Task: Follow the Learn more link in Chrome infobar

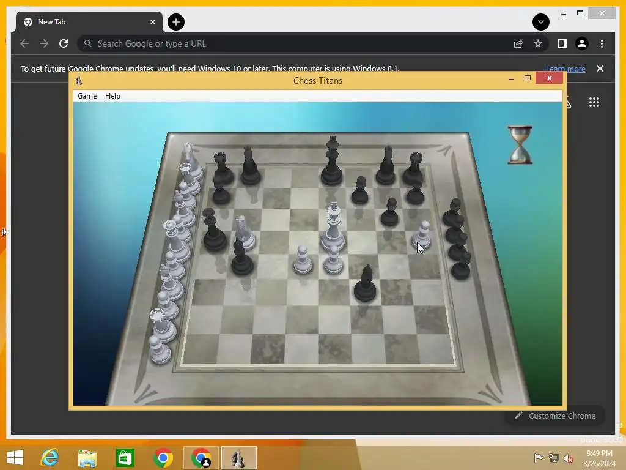Action: [565, 69]
